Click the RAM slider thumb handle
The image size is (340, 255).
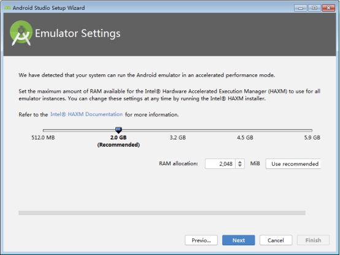coord(118,130)
